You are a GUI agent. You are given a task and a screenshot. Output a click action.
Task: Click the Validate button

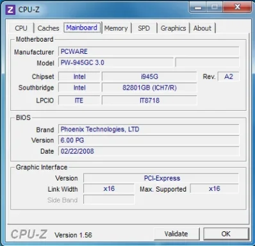(x=176, y=234)
